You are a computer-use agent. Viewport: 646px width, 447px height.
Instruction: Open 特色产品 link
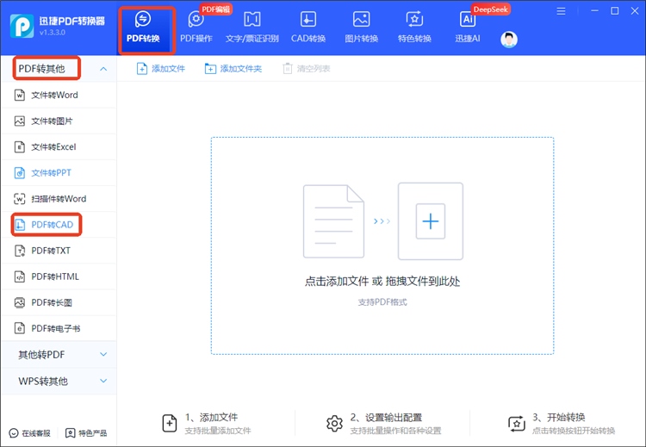(x=86, y=433)
